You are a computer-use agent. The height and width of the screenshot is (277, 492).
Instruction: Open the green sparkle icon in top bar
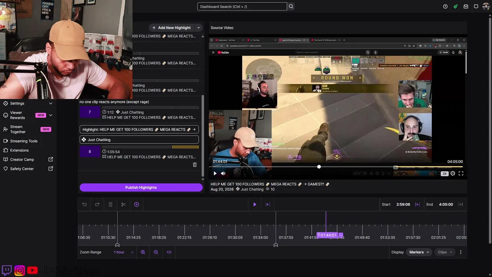(x=455, y=7)
